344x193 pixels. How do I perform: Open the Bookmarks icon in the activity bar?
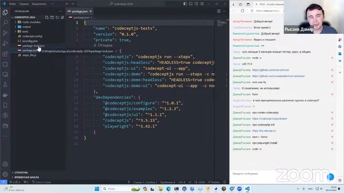tap(5, 105)
